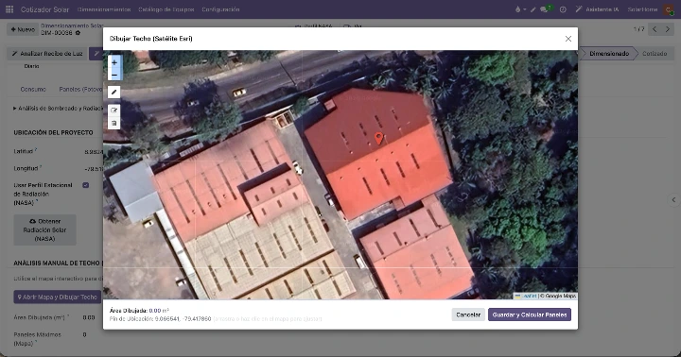
Task: Click the pencil studio icon in navbar
Action: pyautogui.click(x=533, y=9)
